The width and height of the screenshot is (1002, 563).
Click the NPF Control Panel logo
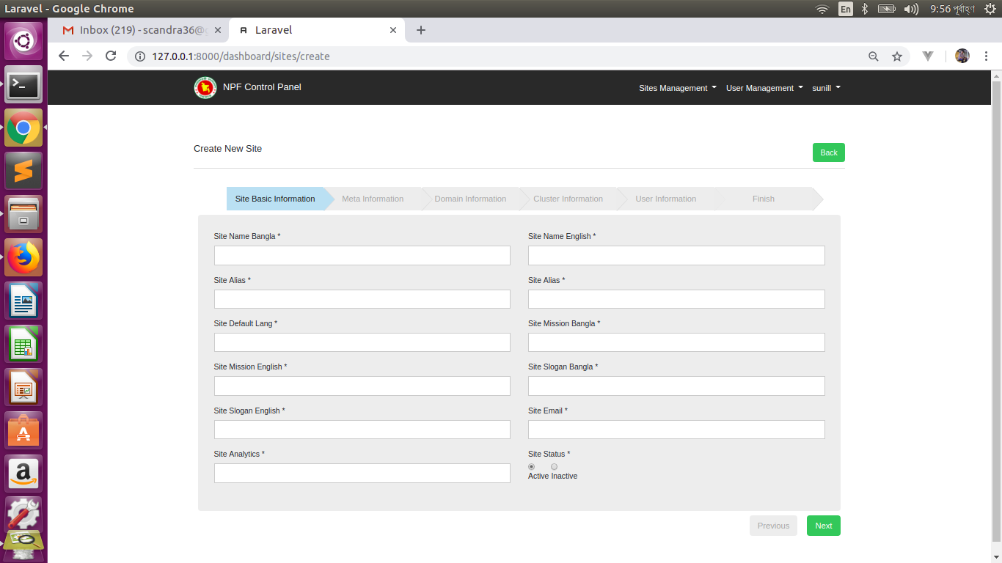tap(205, 87)
